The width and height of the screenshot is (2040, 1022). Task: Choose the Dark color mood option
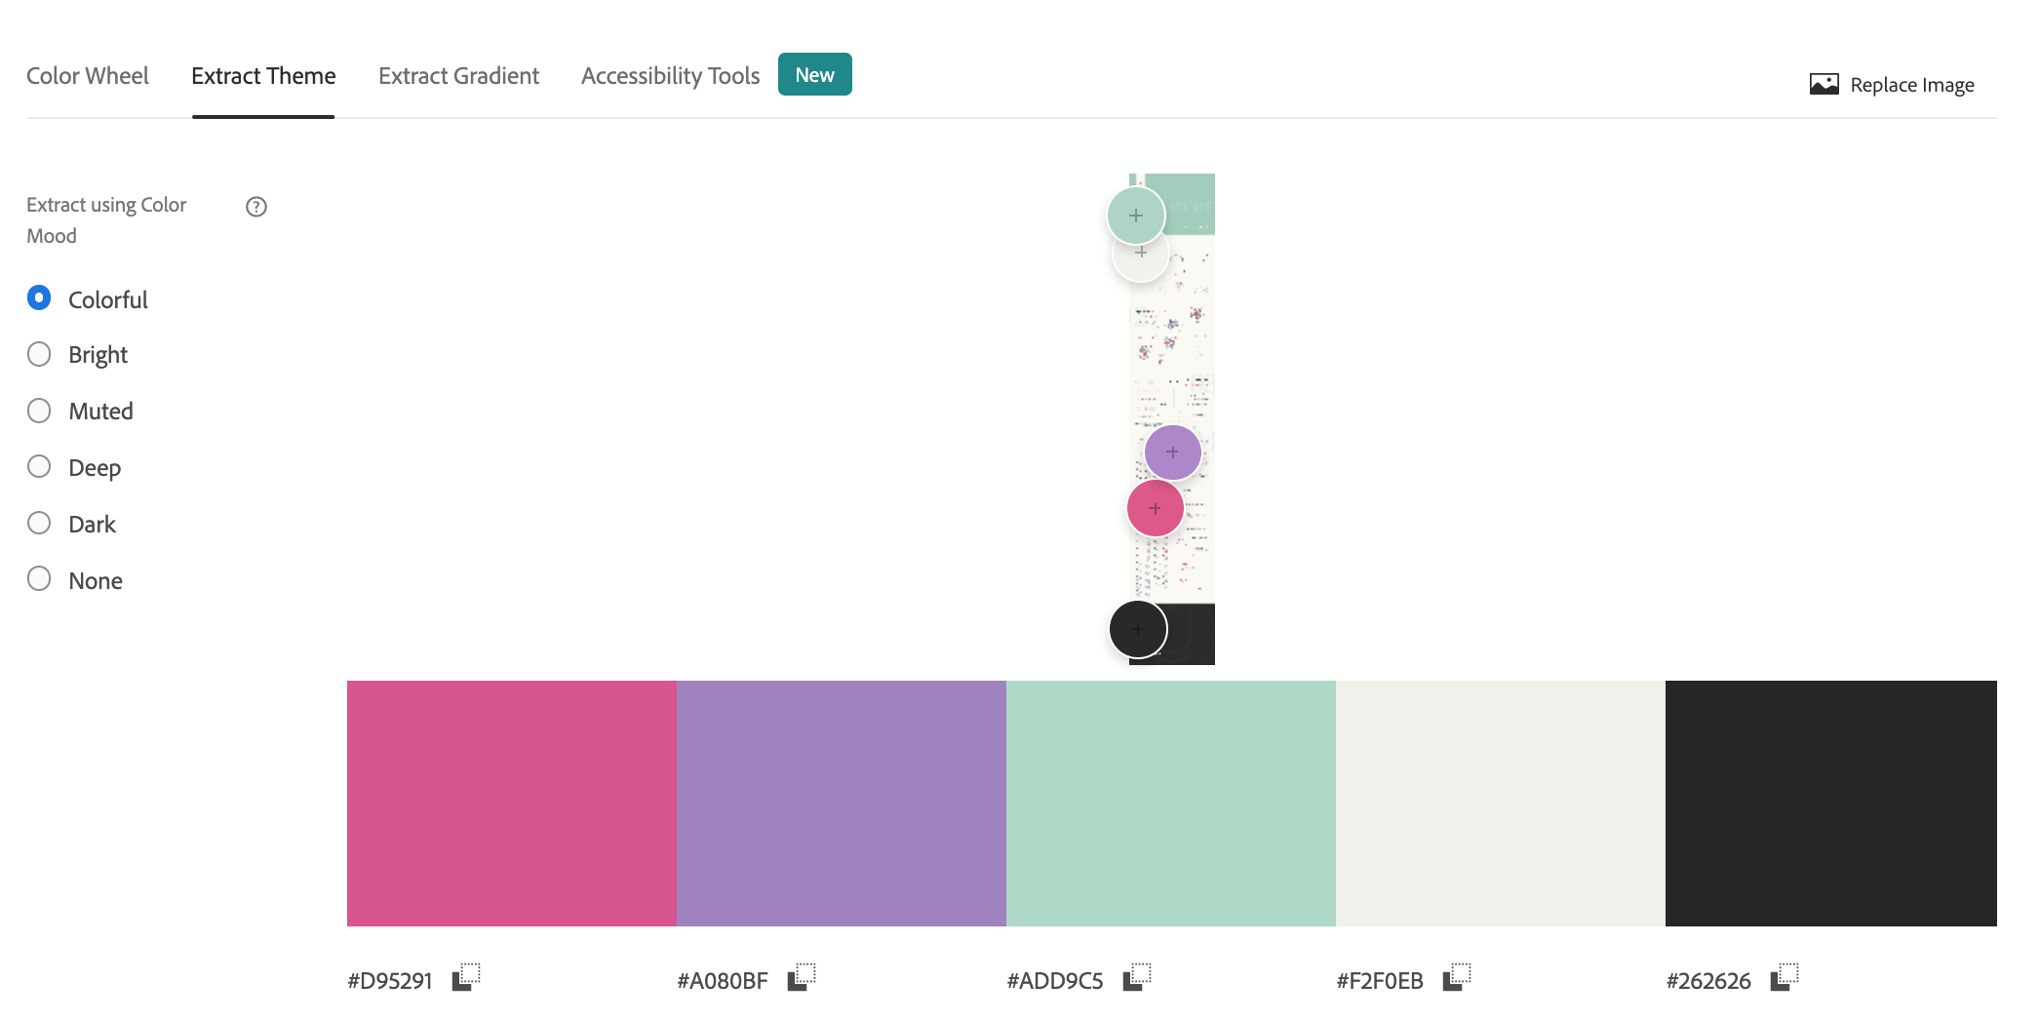click(x=39, y=524)
